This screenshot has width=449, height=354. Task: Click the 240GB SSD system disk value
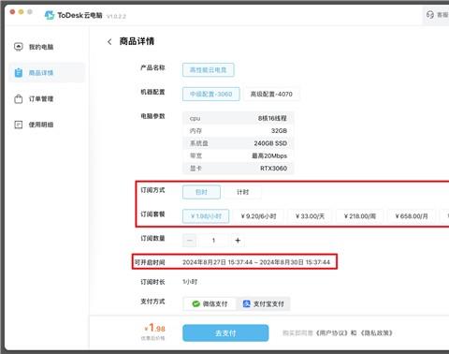tap(270, 143)
